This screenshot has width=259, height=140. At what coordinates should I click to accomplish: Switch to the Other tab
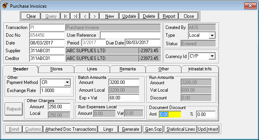(163, 69)
